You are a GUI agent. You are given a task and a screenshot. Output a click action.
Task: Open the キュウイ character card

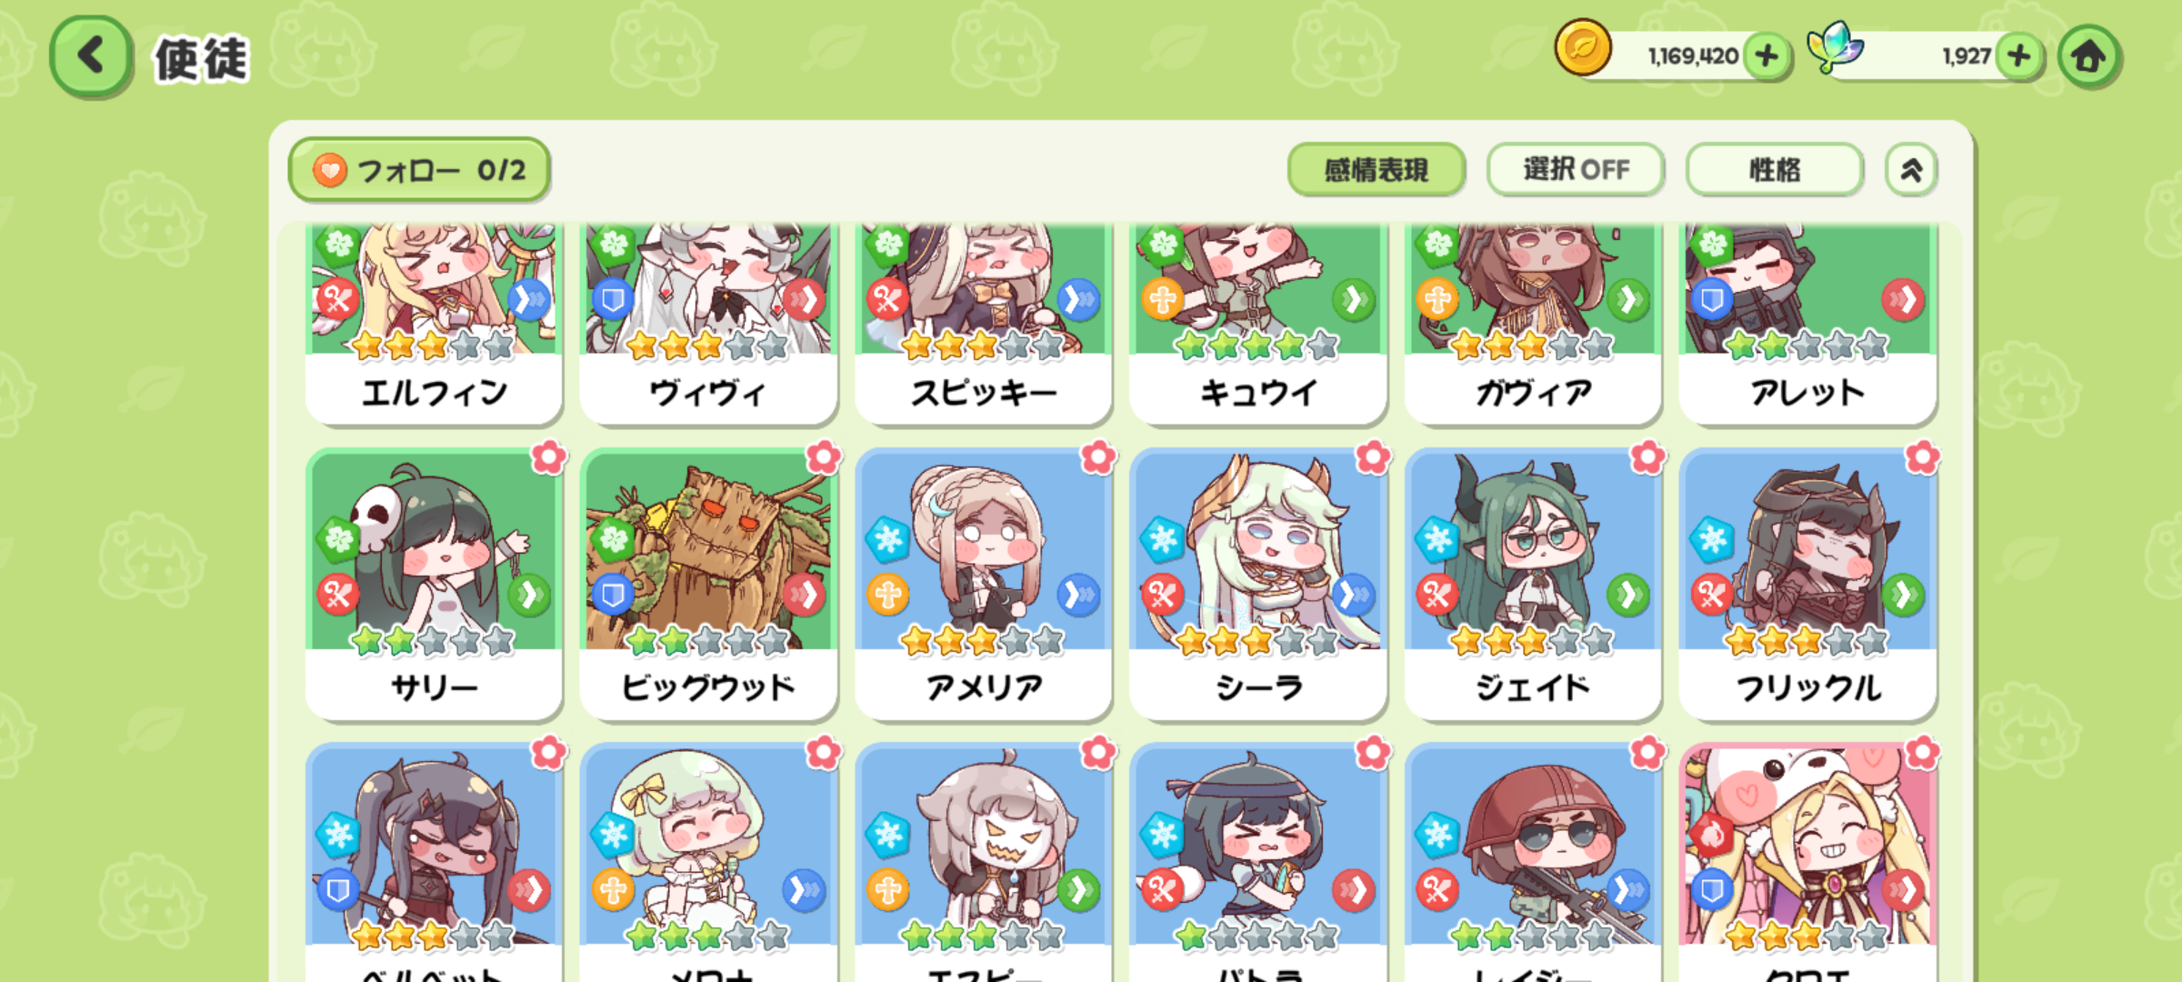coord(1258,324)
